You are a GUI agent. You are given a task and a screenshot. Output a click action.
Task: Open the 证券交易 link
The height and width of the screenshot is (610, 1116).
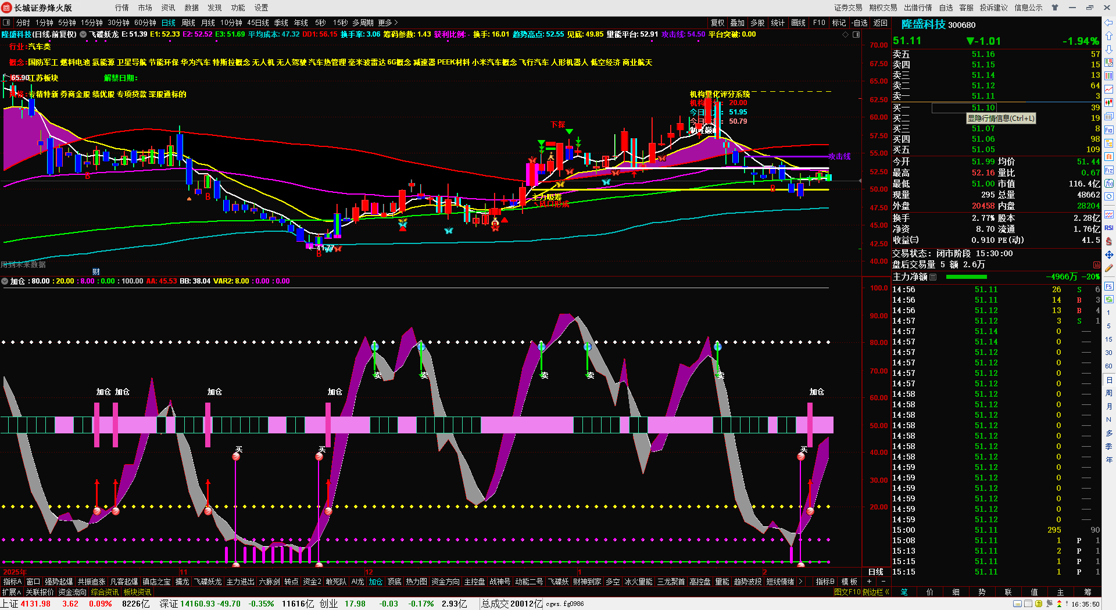point(848,8)
